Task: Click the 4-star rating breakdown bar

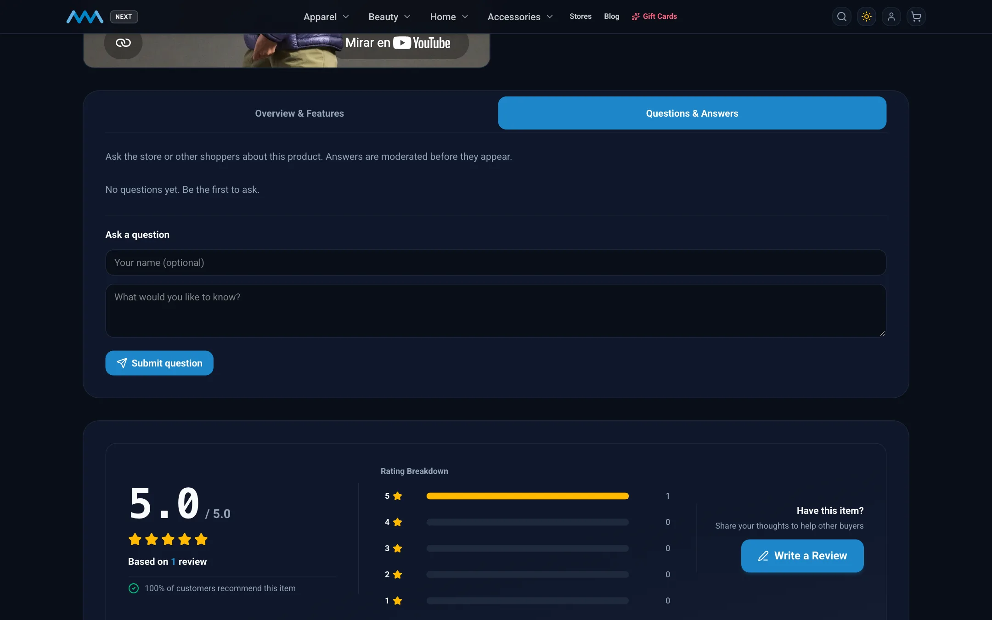Action: (x=527, y=522)
